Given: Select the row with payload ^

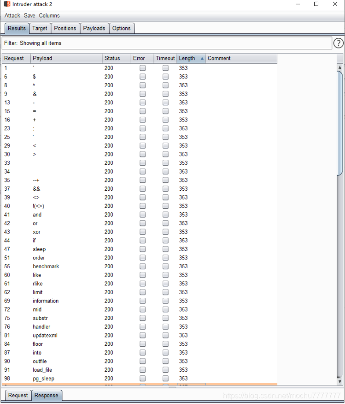Looking at the screenshot, I should click(140, 85).
